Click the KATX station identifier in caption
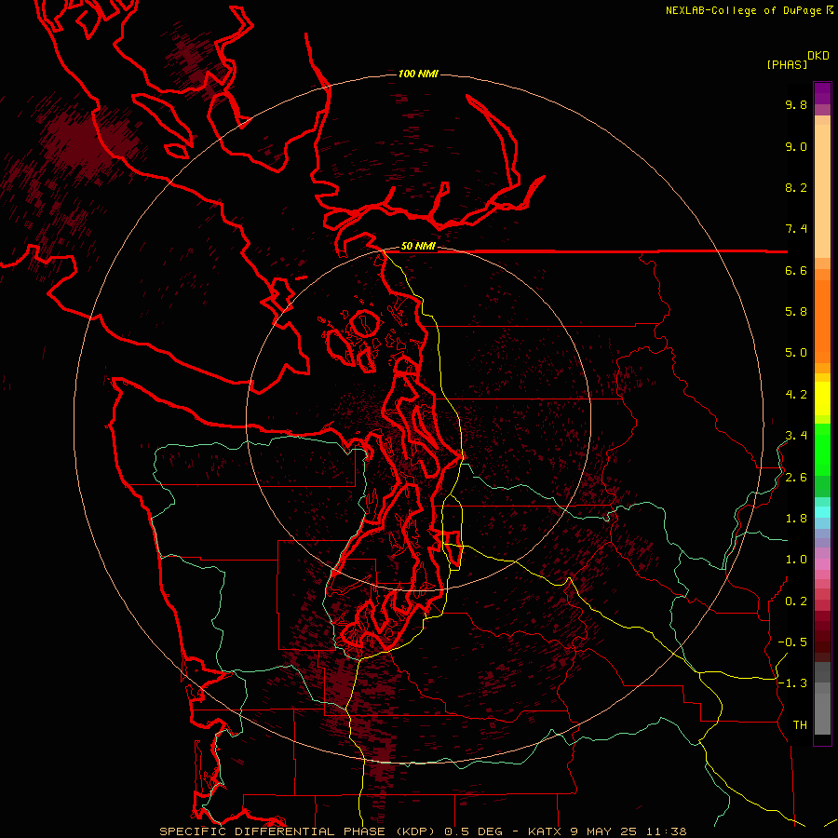 click(545, 831)
